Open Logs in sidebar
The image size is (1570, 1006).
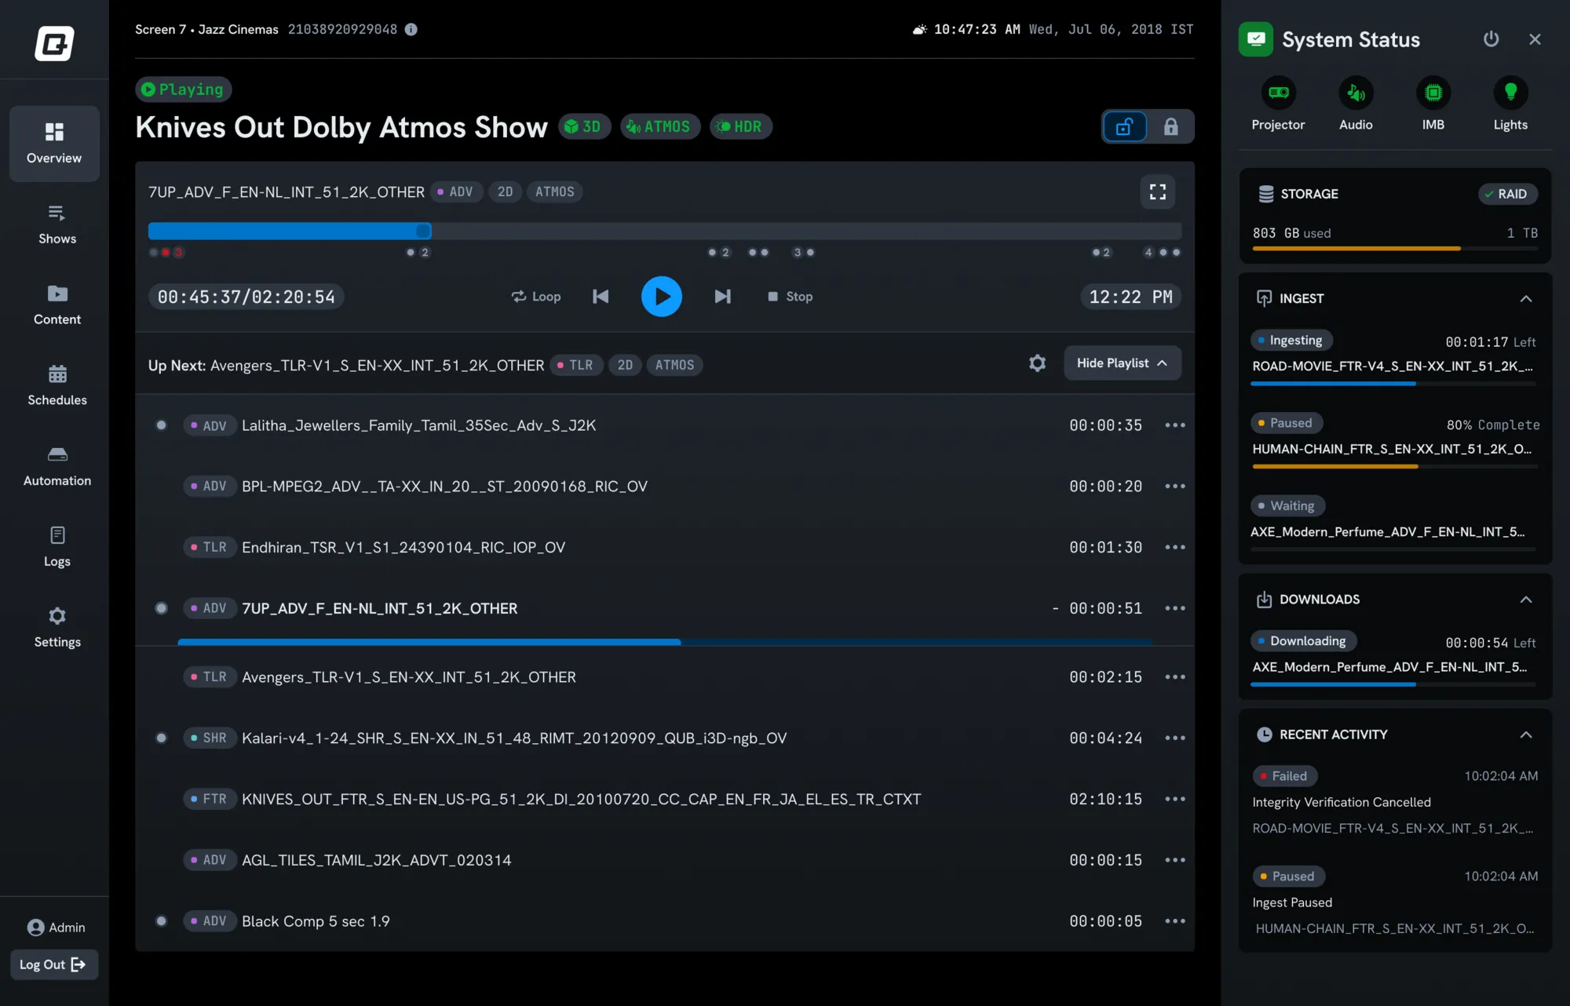point(57,547)
